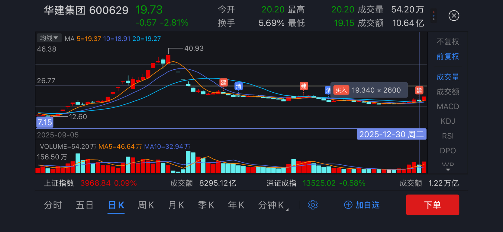Click the 7.15 price tag
The image size is (503, 232).
pos(45,122)
